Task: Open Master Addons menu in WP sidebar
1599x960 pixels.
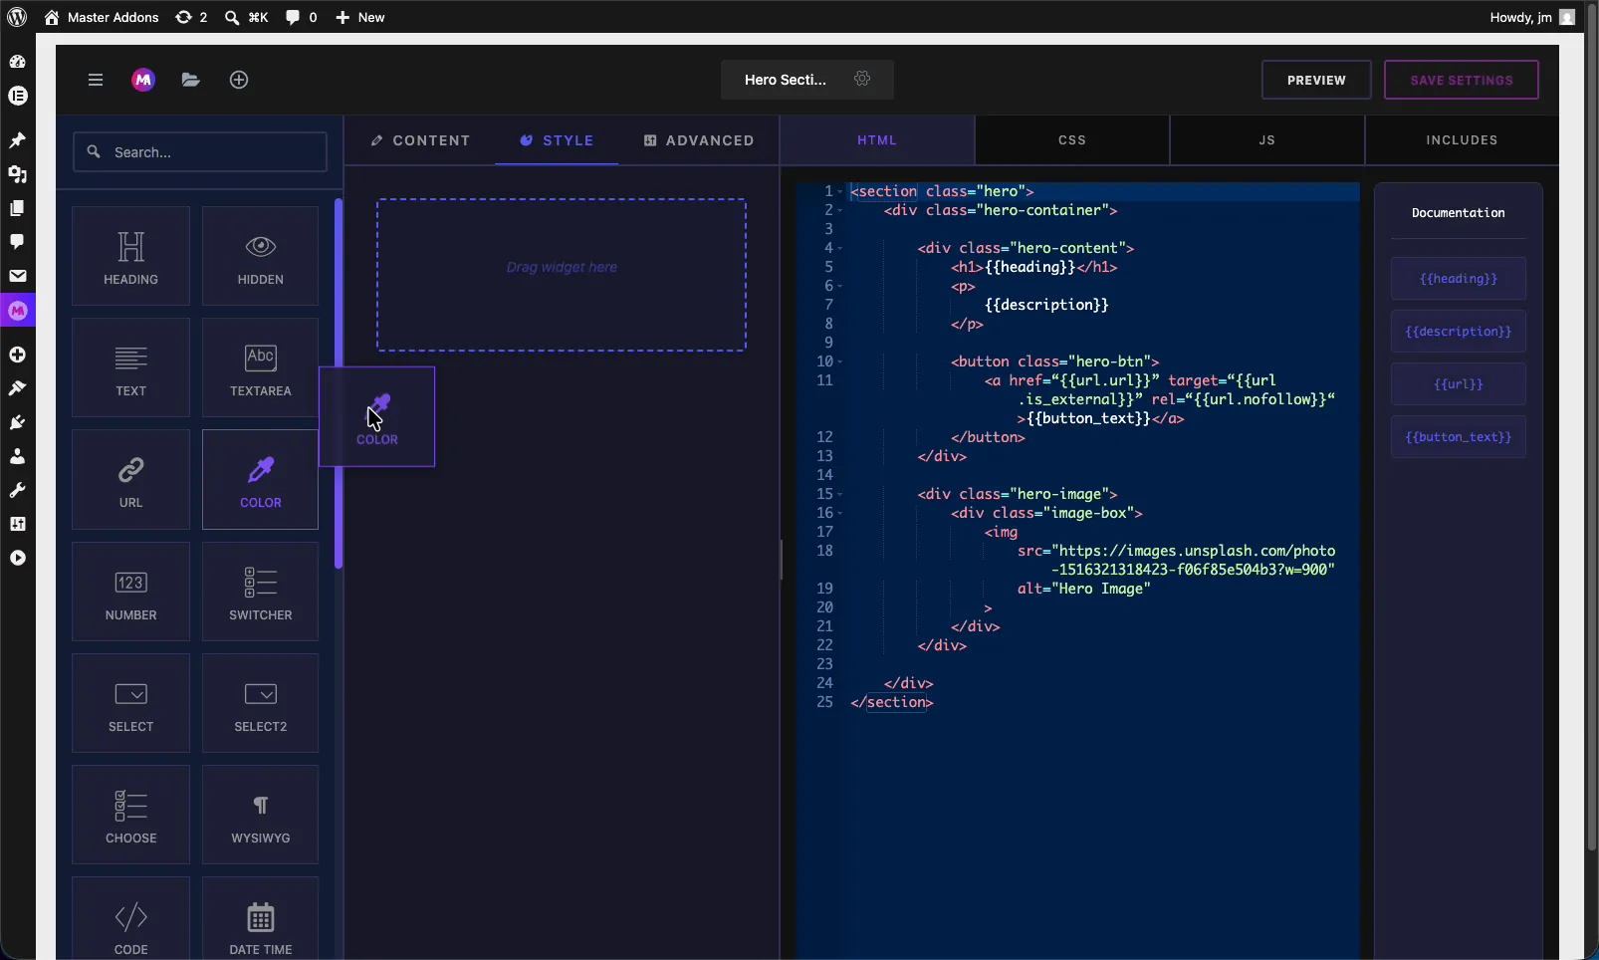Action: click(x=17, y=311)
